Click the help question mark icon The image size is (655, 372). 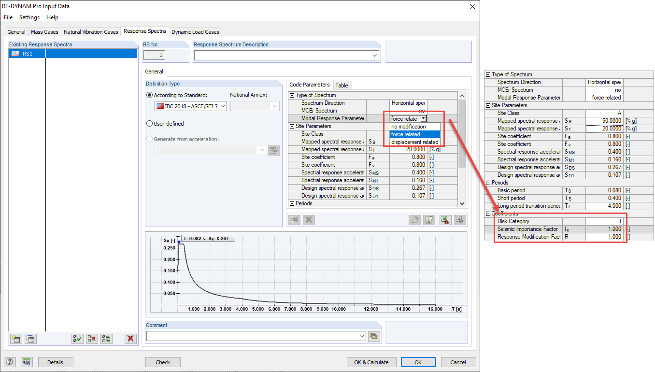point(10,362)
